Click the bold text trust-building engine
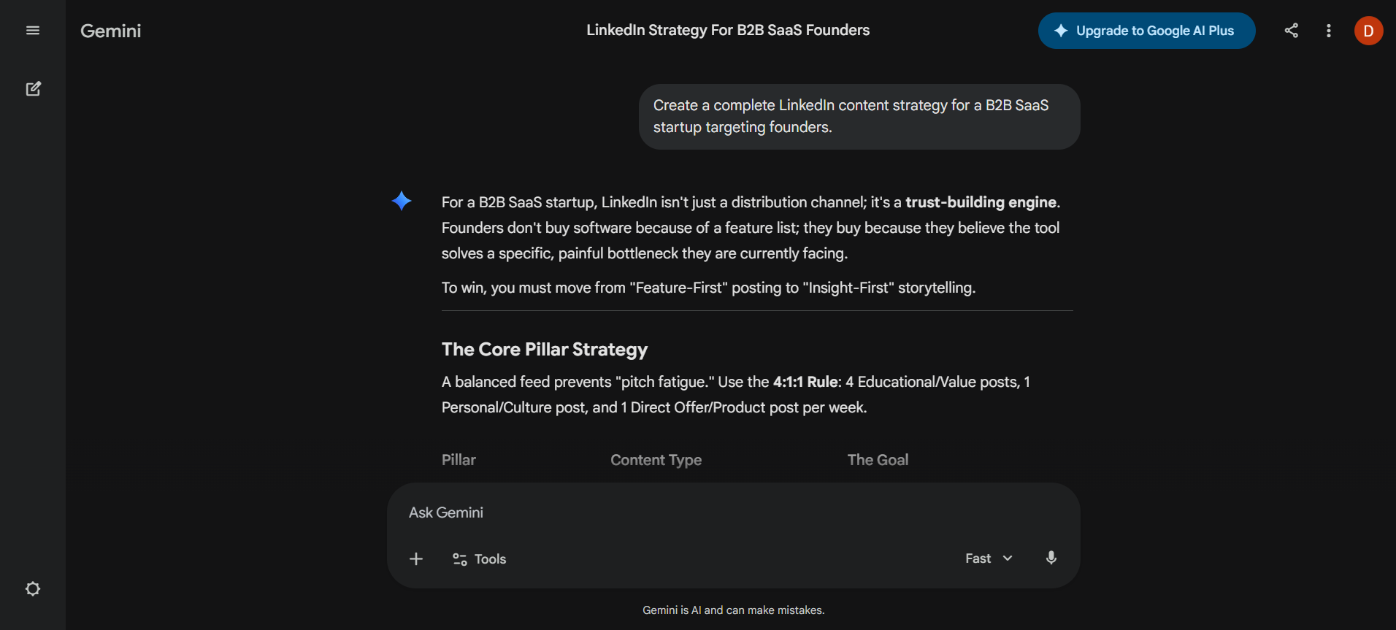Screen dimensions: 1396x630 click(981, 202)
